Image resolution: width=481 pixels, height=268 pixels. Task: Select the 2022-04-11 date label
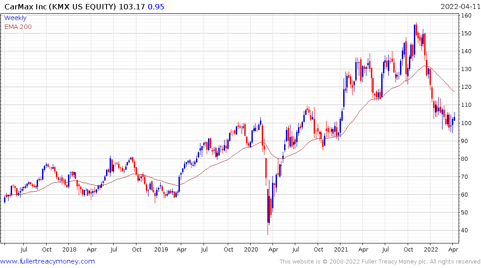pyautogui.click(x=460, y=7)
